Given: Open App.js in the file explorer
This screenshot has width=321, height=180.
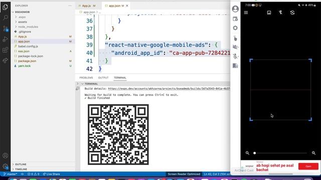Looking at the screenshot, I should point(23,36).
